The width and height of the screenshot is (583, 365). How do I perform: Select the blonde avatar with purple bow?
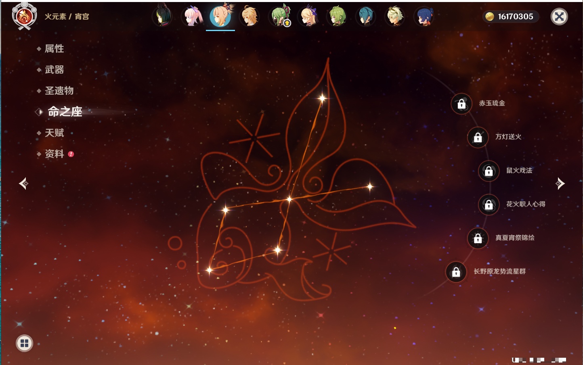click(308, 16)
